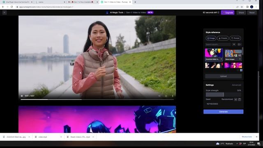Click the Reset button
263x148 pixels.
[x=252, y=13]
